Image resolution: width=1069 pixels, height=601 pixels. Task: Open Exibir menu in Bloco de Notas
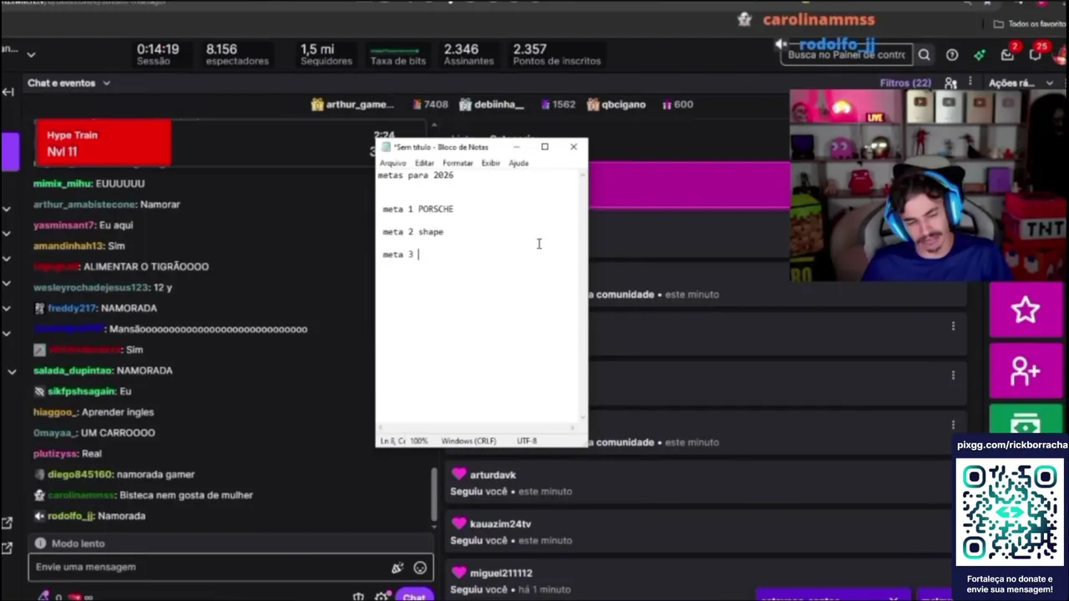[x=490, y=163]
